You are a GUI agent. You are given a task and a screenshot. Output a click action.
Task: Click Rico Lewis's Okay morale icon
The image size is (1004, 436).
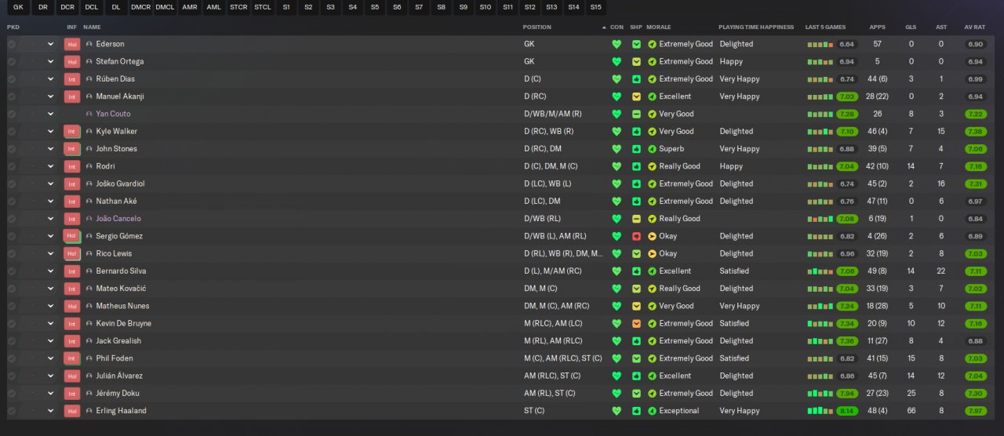(652, 254)
